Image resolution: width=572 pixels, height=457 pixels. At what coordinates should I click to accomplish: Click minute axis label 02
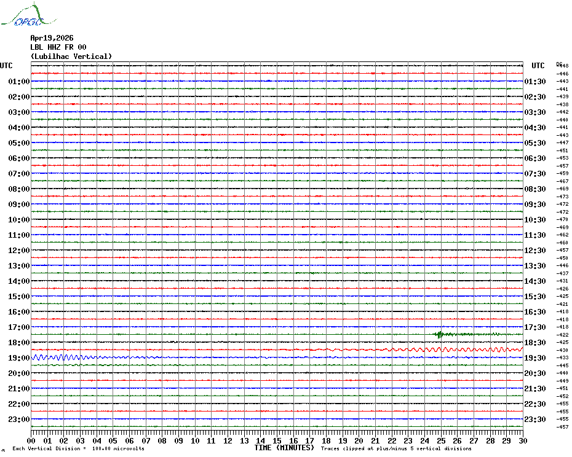64,440
